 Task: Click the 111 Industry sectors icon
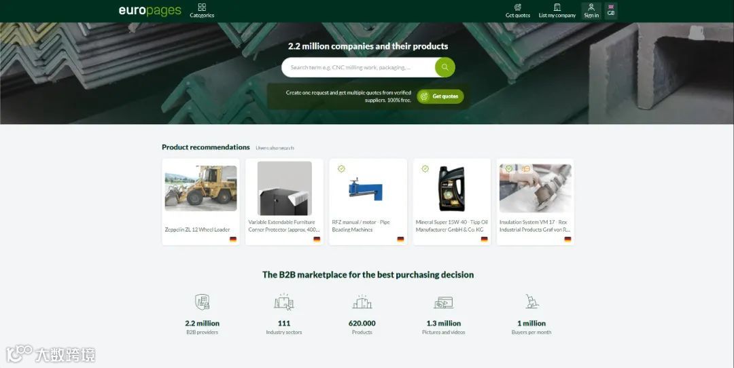[x=283, y=302]
